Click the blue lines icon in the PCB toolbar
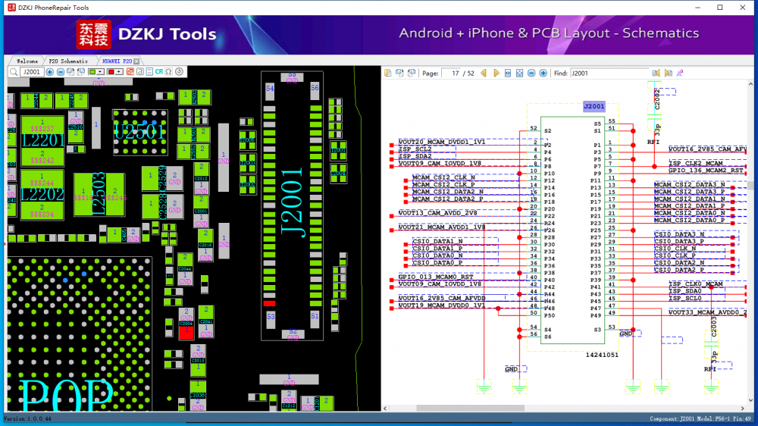Viewport: 758px width, 426px height. click(149, 72)
